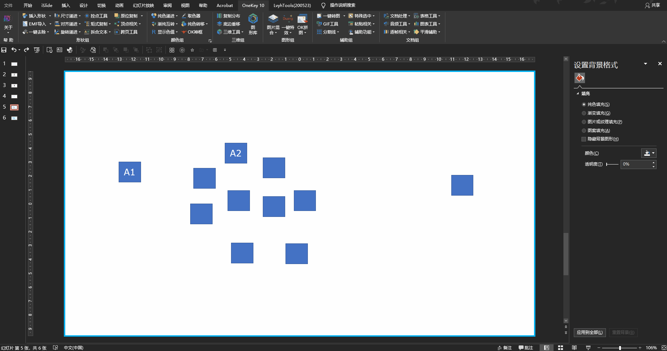
Task: Select the A1 square on slide
Action: click(x=130, y=172)
